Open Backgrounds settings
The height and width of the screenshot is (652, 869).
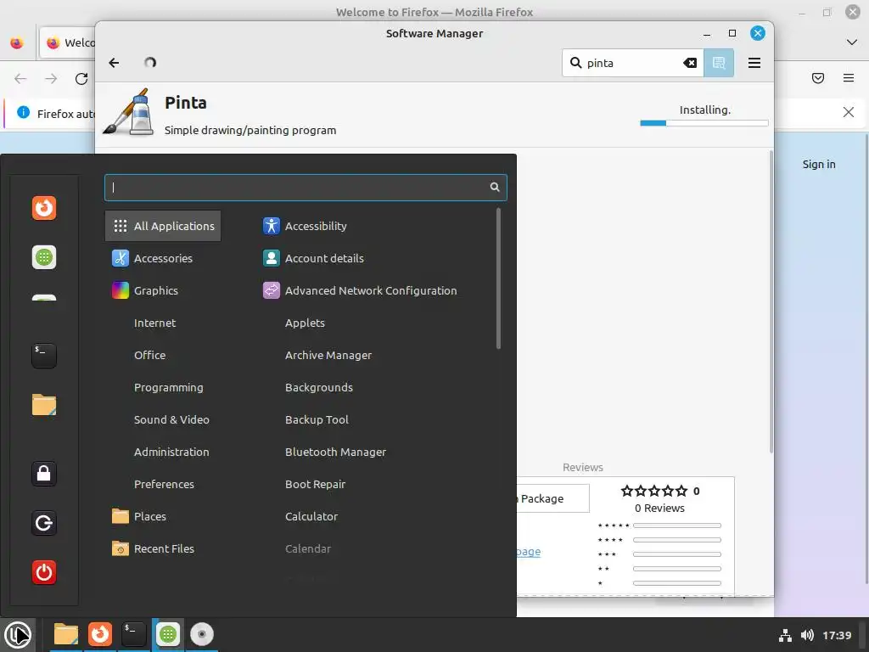point(374,387)
